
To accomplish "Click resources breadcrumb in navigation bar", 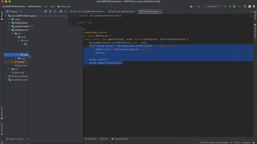I will 64,6.
